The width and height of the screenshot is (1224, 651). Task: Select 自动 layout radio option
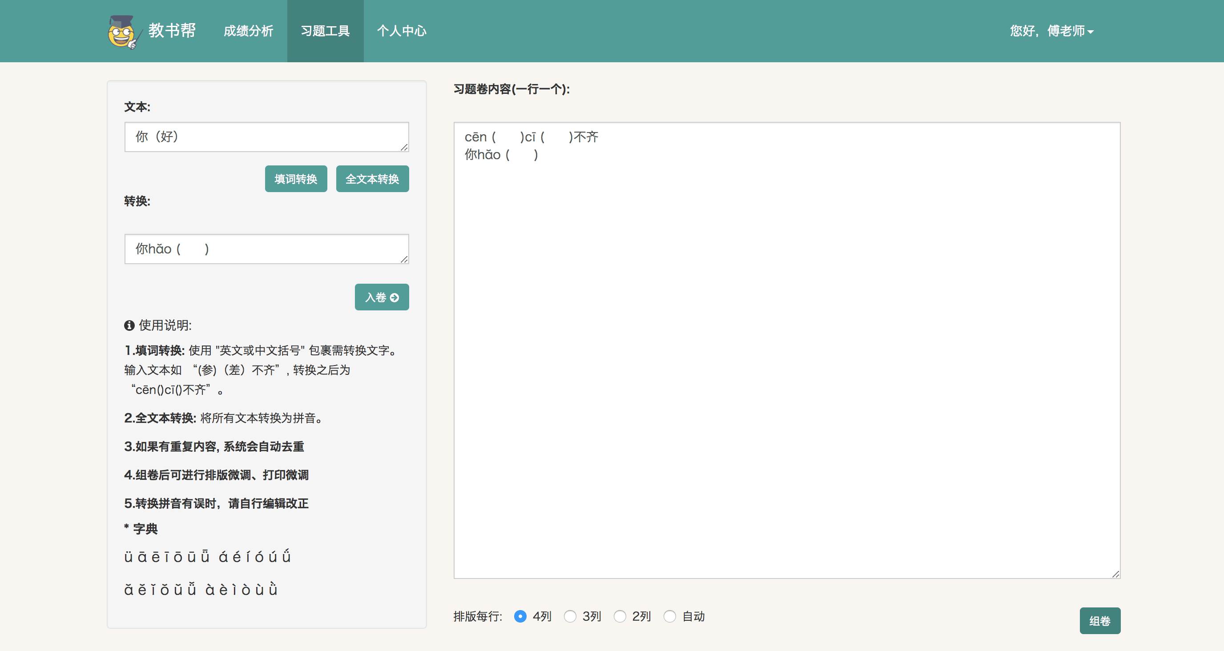click(669, 616)
